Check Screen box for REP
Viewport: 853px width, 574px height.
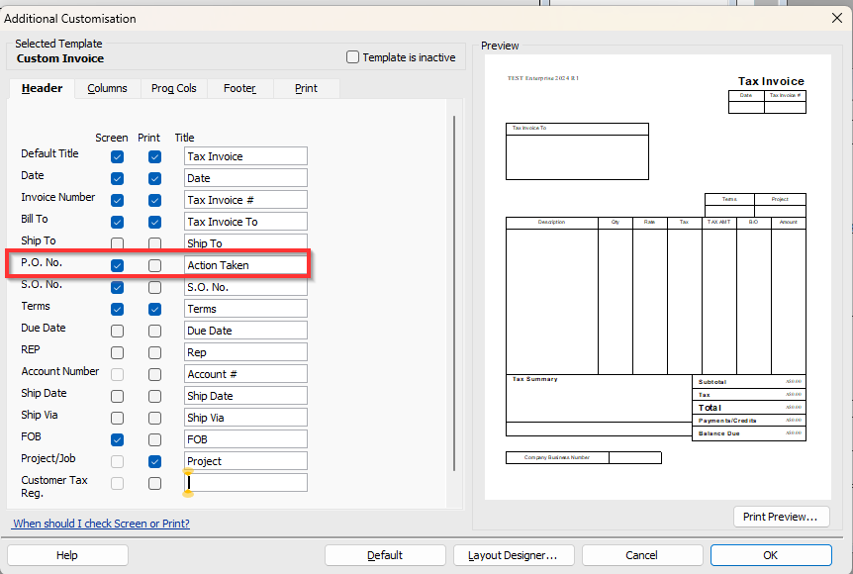[x=117, y=352]
